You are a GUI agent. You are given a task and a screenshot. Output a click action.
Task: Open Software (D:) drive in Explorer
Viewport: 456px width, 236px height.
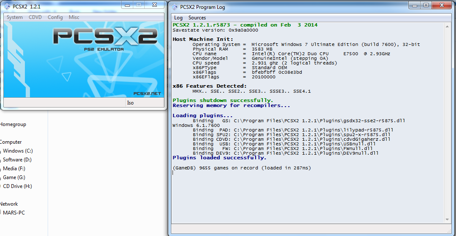tap(17, 160)
